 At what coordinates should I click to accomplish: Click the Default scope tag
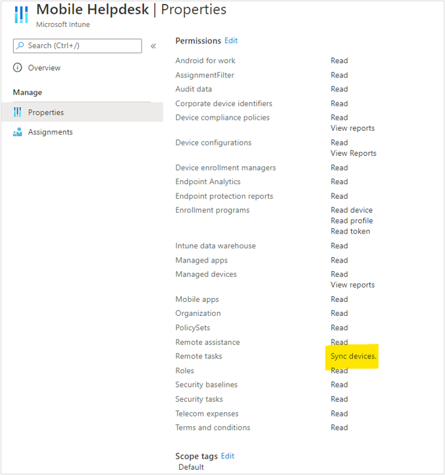(x=192, y=467)
